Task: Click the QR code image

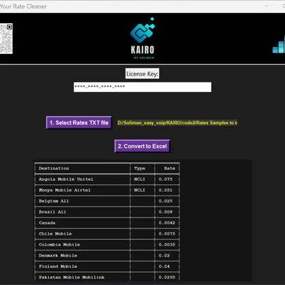Action: pyautogui.click(x=6, y=39)
